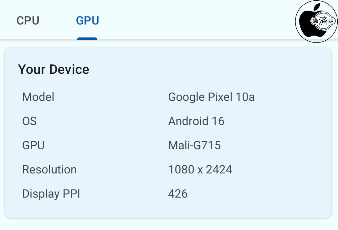Select the Mali-G715 GPU value
338x230 pixels.
coord(194,145)
